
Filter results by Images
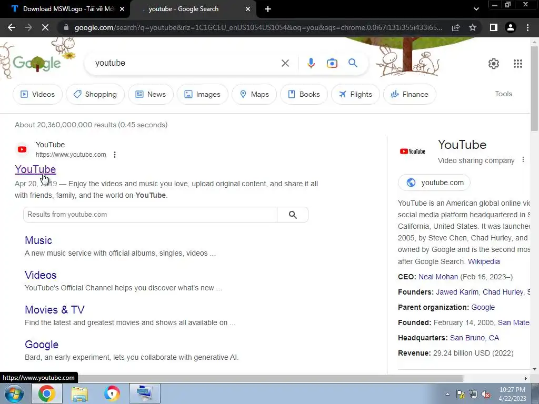[203, 94]
